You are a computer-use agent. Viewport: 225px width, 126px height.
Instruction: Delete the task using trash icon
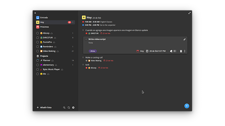[x=181, y=51]
